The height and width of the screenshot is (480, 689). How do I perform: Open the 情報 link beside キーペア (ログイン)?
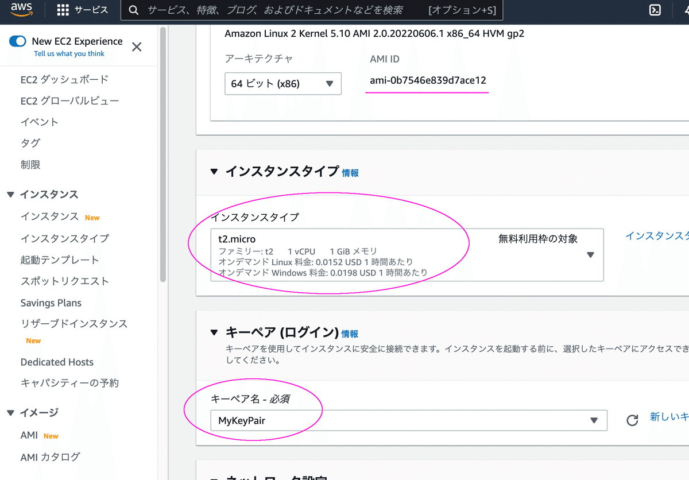(x=350, y=334)
